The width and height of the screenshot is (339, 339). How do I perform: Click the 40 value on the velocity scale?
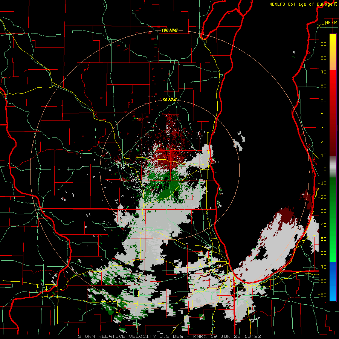point(324,113)
